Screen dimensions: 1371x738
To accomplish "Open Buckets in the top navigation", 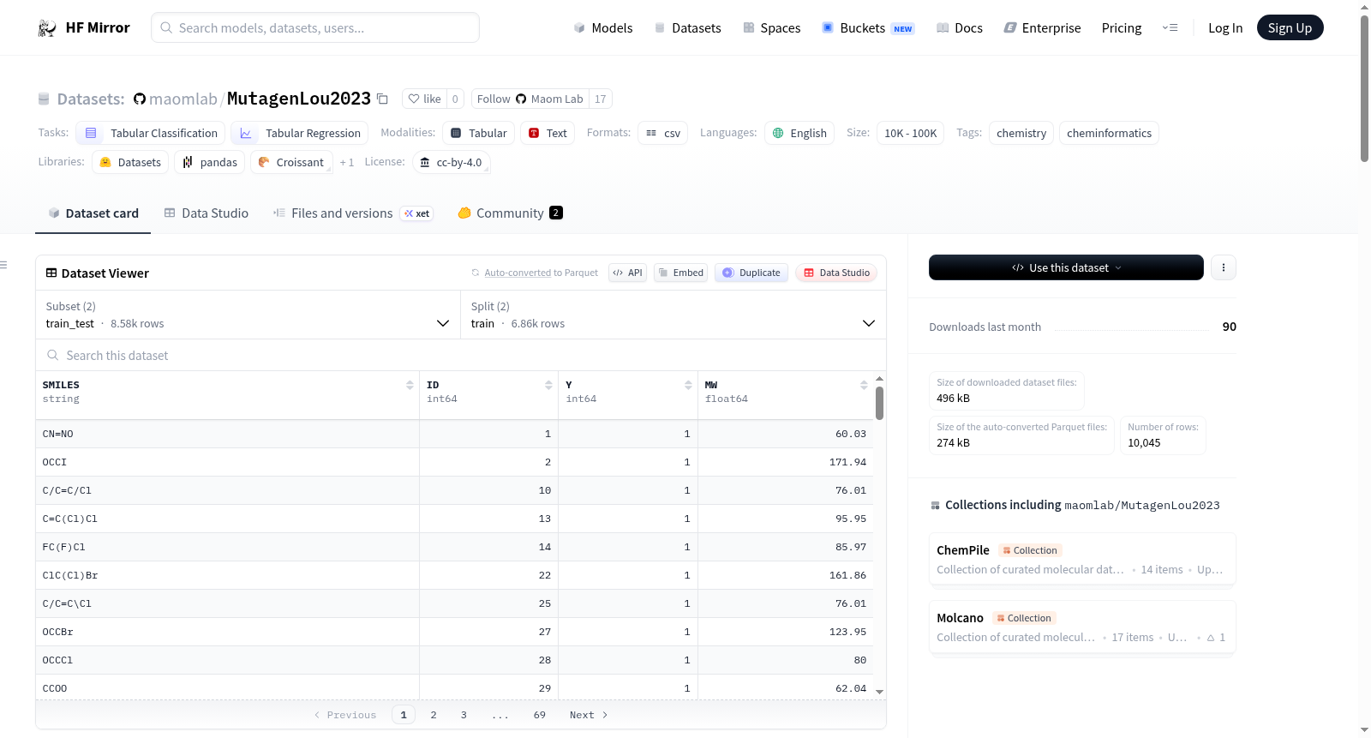I will click(x=868, y=28).
